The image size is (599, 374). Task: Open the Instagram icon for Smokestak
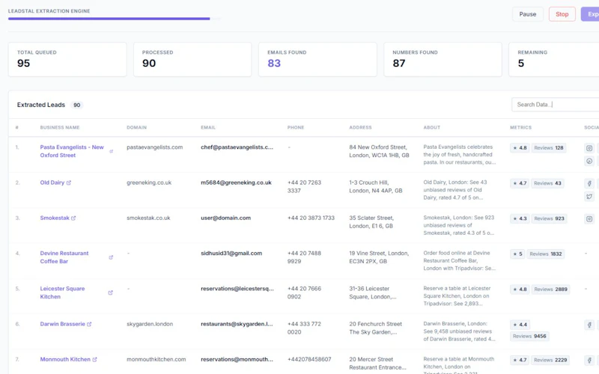click(x=589, y=218)
